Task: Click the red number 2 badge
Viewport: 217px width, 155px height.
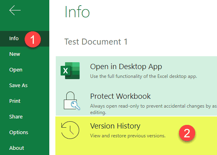Action: tap(187, 133)
